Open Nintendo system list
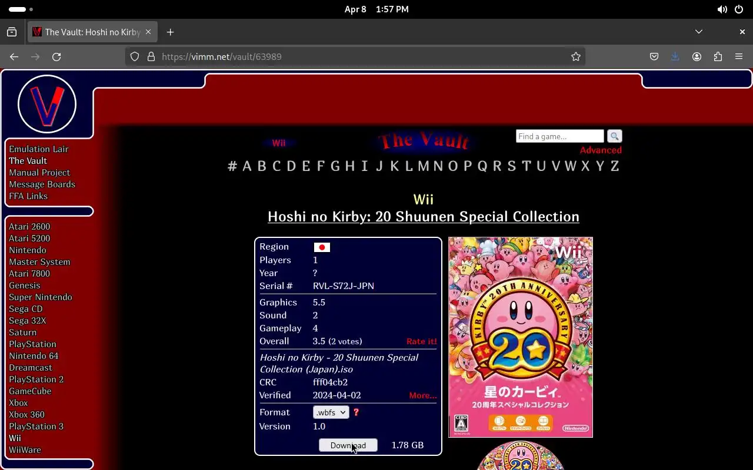Image resolution: width=753 pixels, height=470 pixels. pos(28,250)
